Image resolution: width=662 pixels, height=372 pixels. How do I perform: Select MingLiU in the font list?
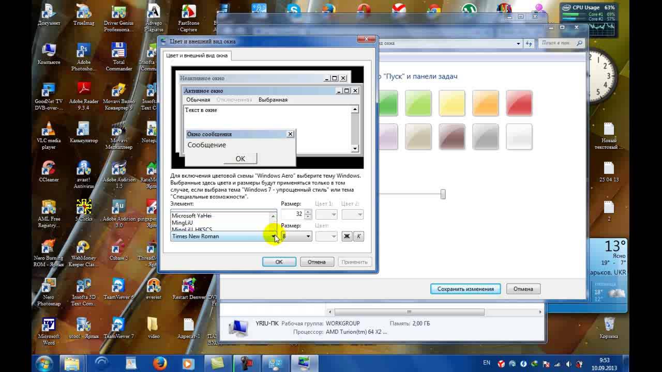click(182, 223)
